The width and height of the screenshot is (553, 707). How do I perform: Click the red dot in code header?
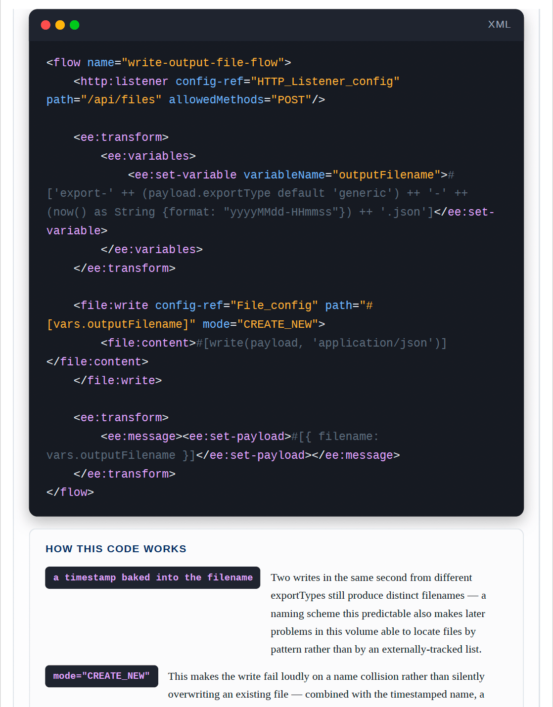[46, 25]
